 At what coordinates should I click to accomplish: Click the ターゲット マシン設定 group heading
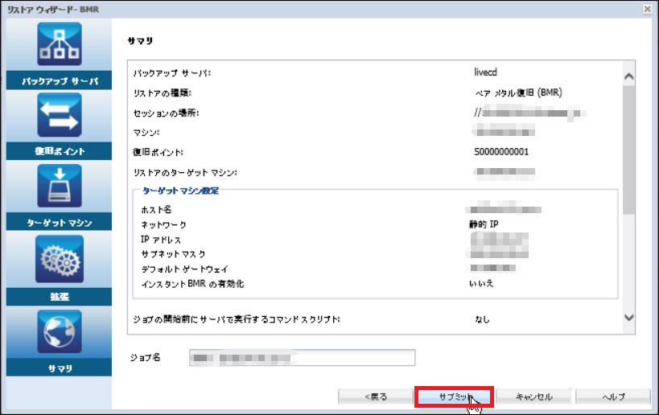[x=180, y=191]
